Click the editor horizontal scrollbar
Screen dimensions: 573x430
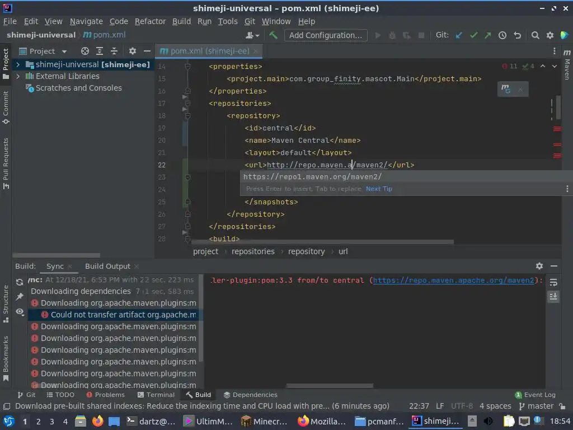tap(322, 242)
